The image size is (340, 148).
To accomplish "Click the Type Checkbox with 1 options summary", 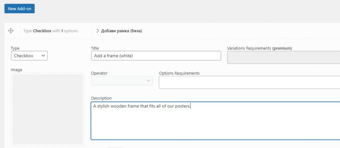I will coord(50,31).
